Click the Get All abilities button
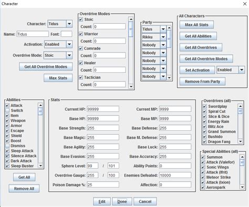 point(24,177)
